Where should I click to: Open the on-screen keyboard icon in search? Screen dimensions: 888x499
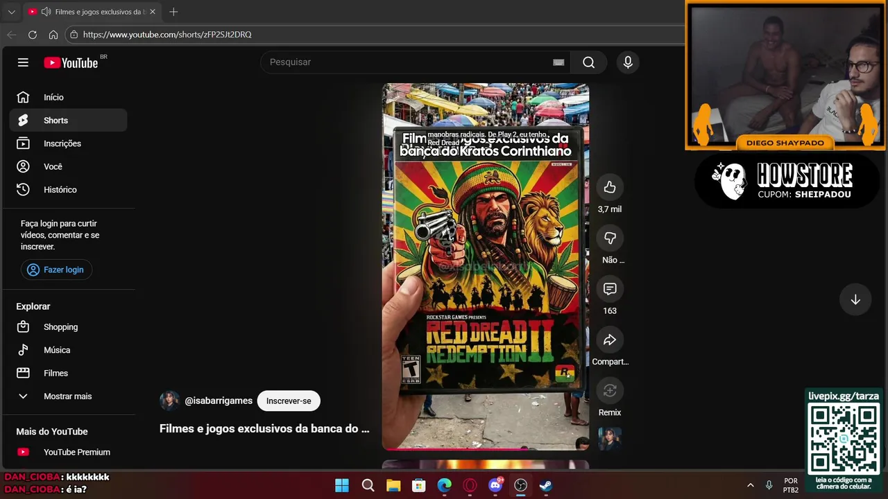[x=558, y=62]
